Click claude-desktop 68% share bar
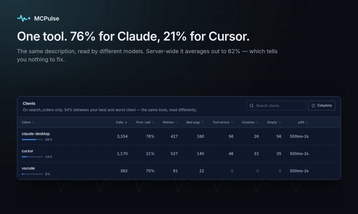This screenshot has width=358, height=214. [x=32, y=140]
